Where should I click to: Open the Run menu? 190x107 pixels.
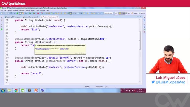[38, 10]
